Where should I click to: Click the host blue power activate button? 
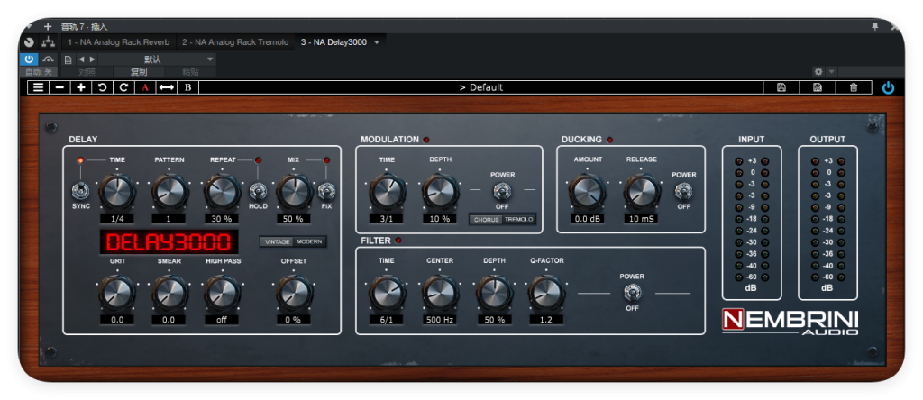29,59
